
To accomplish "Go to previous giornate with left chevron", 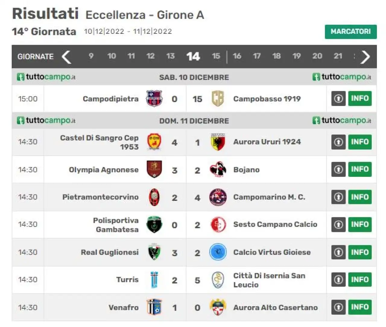I will [x=66, y=57].
